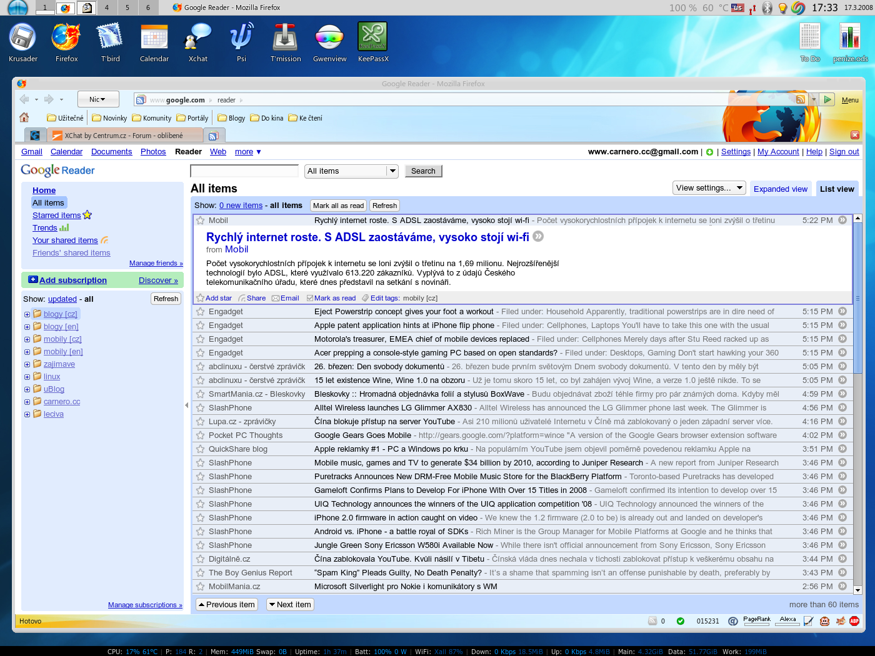
Task: Click the RSS feed icon in address bar
Action: pyautogui.click(x=801, y=99)
